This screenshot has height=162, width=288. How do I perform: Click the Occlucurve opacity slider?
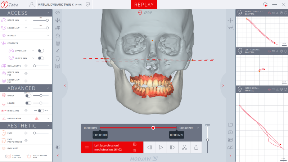pos(41,66)
